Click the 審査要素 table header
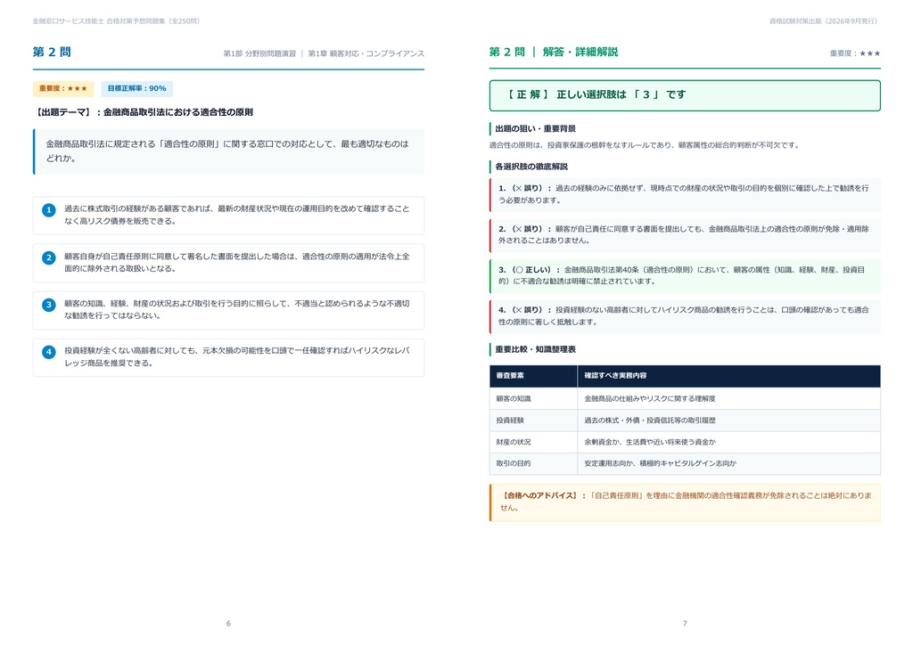Image resolution: width=913 pixels, height=645 pixels. pos(533,376)
